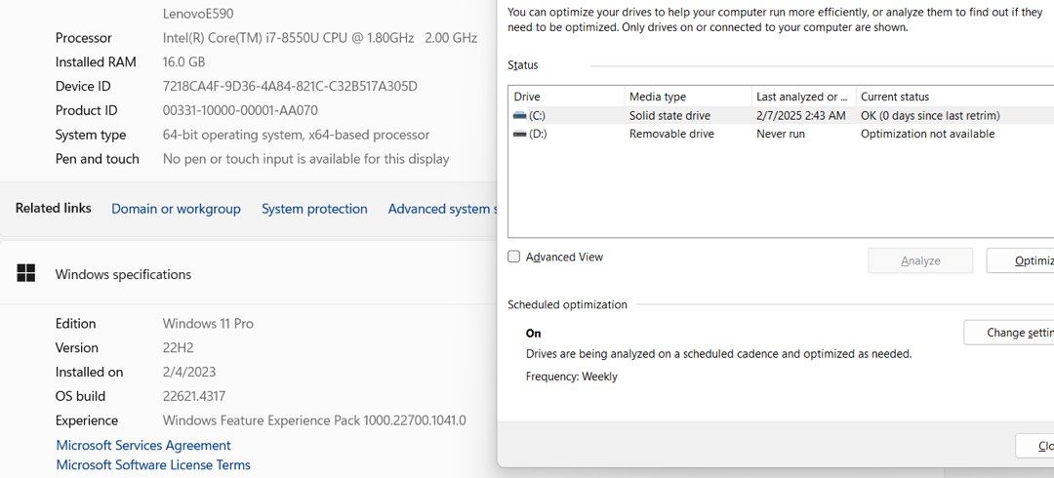Select the Product ID value 00331-10000-00001-AA070
Viewport: 1054px width, 478px height.
pyautogui.click(x=240, y=110)
